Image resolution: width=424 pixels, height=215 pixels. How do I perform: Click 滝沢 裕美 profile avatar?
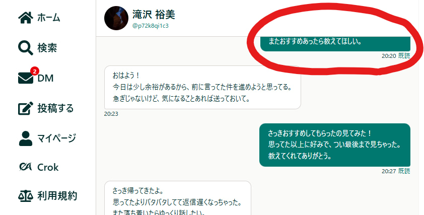click(116, 18)
